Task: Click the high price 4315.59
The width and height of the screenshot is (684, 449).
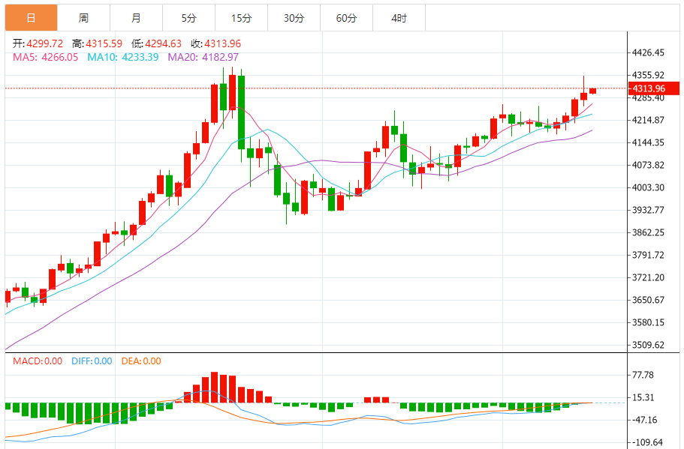Action: pos(104,43)
